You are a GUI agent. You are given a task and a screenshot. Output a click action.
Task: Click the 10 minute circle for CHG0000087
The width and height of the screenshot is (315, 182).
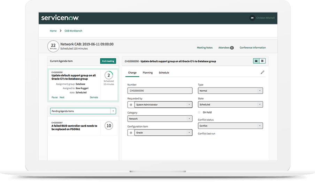pos(109,126)
